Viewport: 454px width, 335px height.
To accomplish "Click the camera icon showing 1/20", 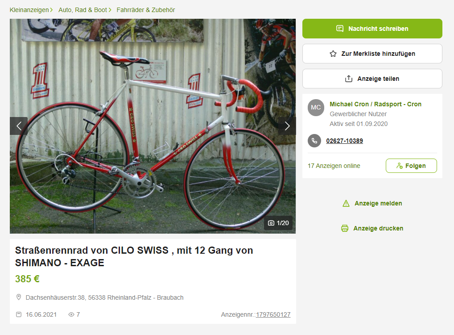I will point(271,223).
